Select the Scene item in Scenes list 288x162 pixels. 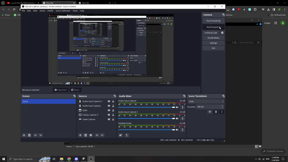click(49, 101)
